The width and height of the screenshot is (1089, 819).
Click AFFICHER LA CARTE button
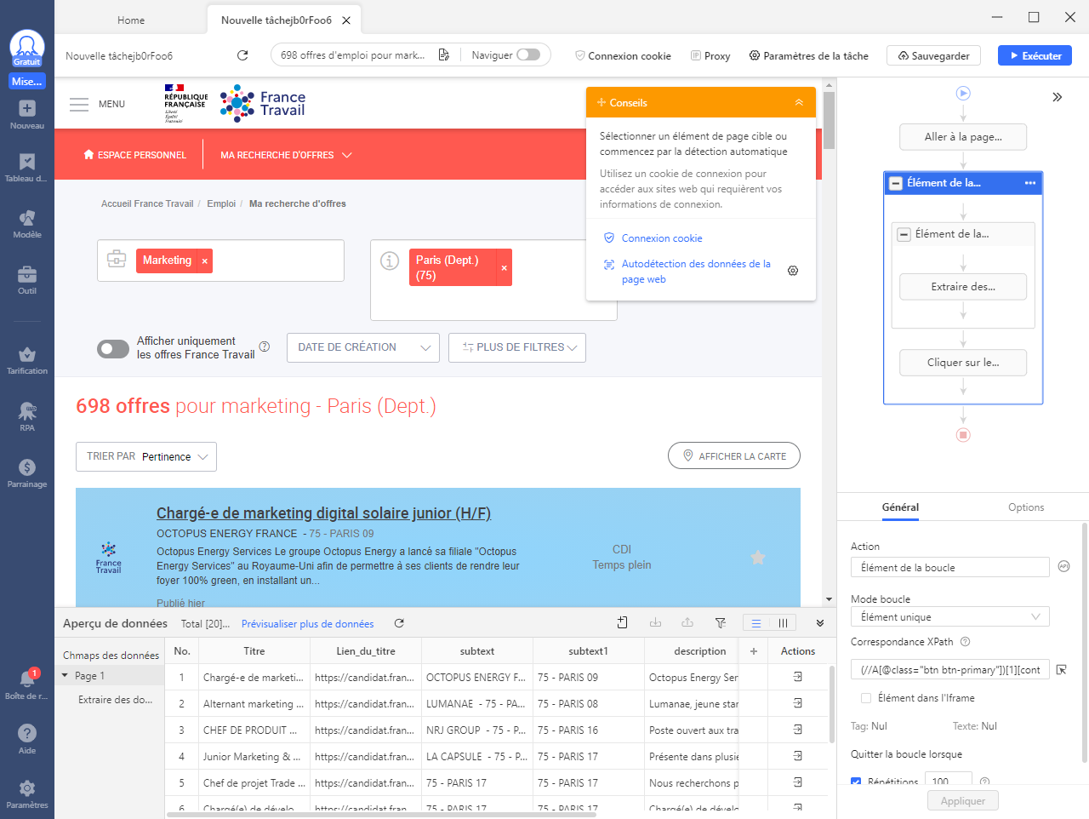tap(734, 455)
